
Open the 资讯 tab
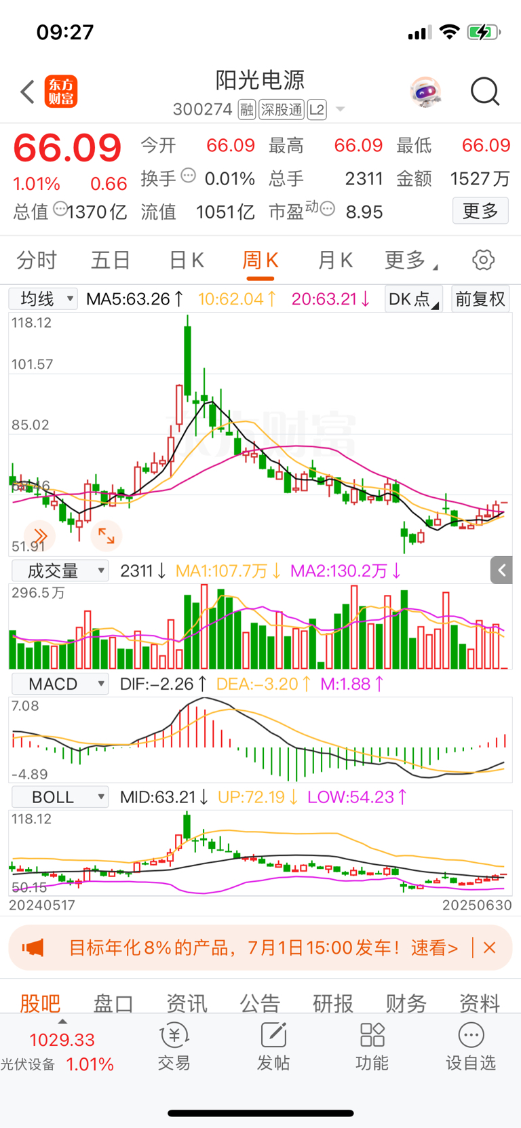click(x=187, y=1003)
